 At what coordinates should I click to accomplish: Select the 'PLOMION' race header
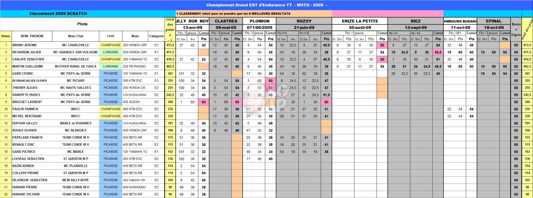[259, 21]
